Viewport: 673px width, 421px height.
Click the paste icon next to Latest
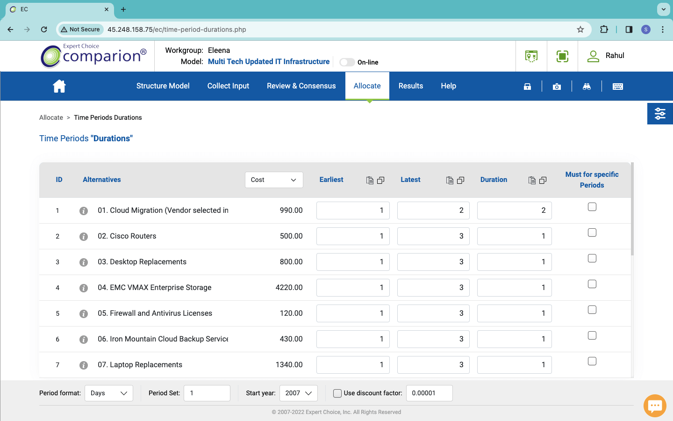click(450, 180)
